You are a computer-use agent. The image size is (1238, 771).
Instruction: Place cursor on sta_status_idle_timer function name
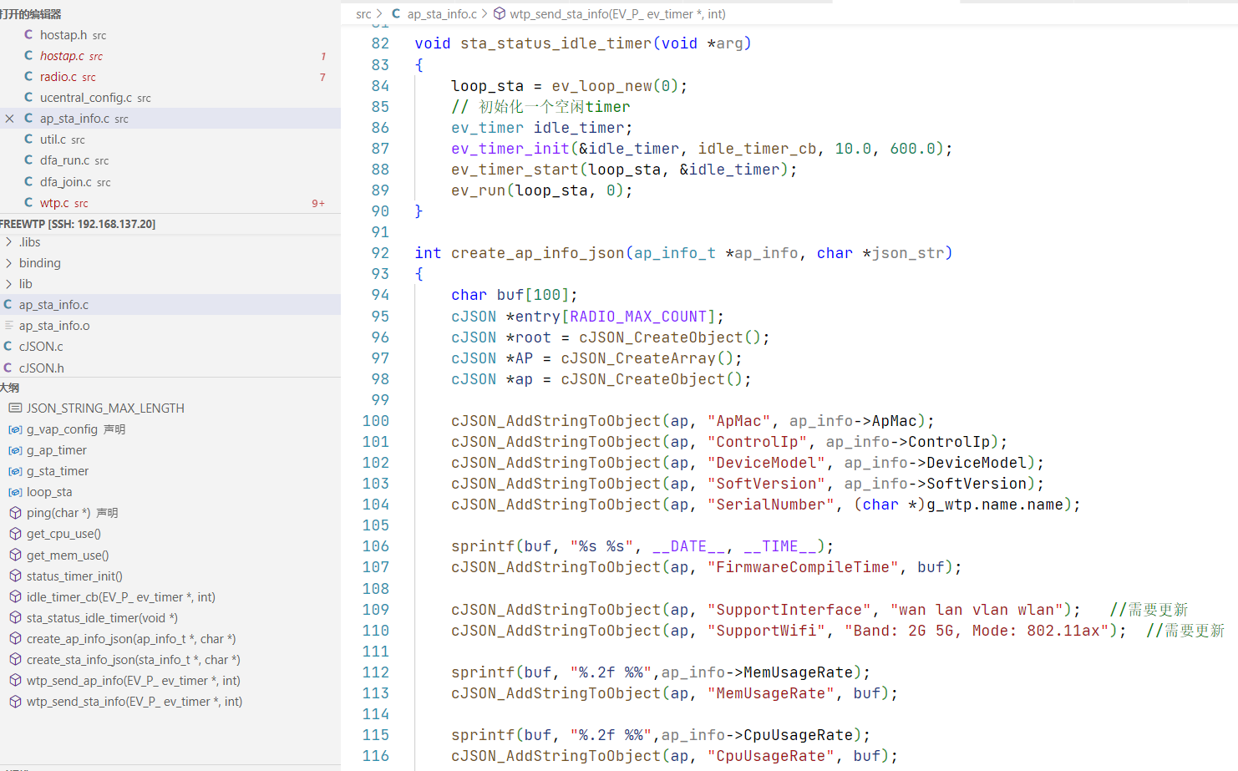556,43
